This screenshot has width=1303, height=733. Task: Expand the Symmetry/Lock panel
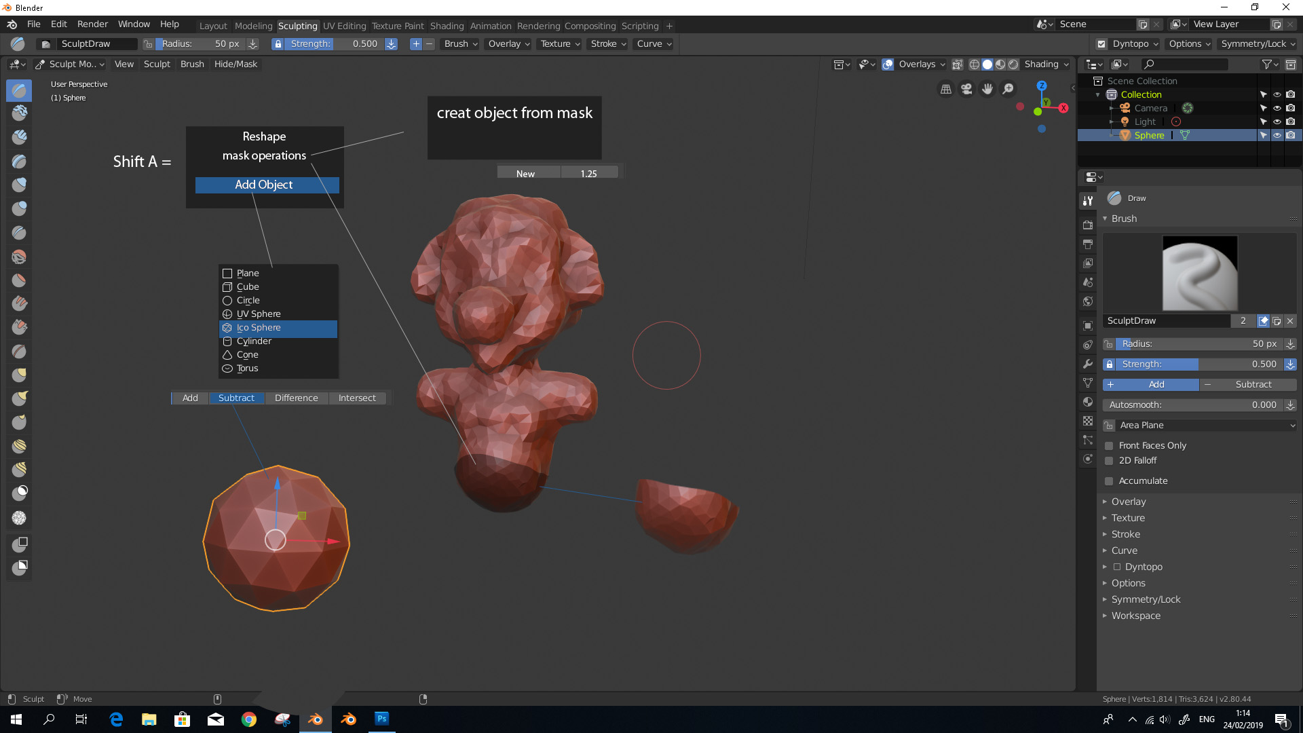1146,600
